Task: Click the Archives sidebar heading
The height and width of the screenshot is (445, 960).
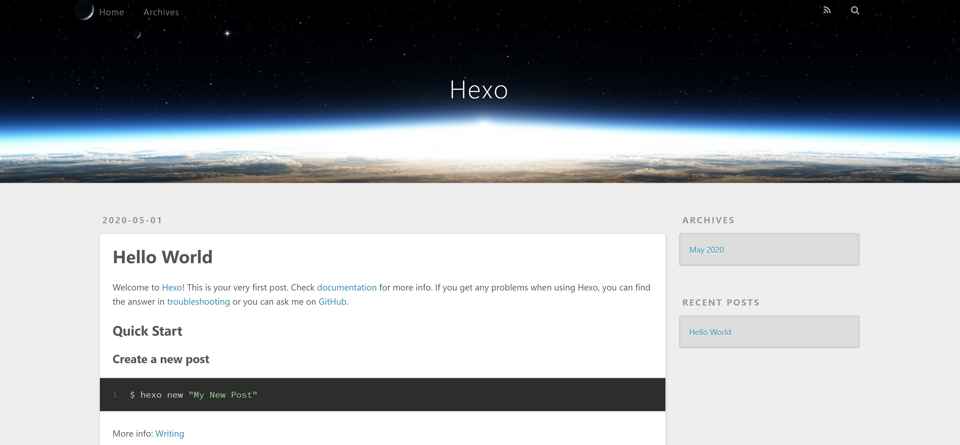Action: [x=708, y=220]
